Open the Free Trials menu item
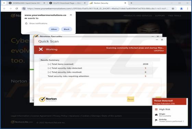Image resolution: width=192 pixels, height=129 pixels. tap(175, 16)
